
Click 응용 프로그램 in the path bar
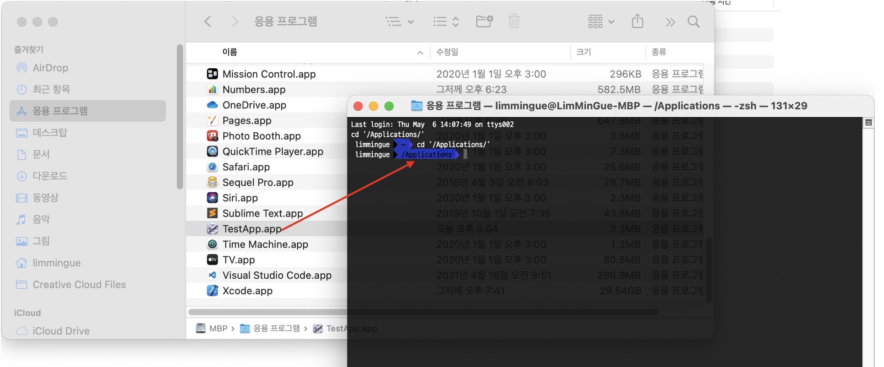point(270,329)
